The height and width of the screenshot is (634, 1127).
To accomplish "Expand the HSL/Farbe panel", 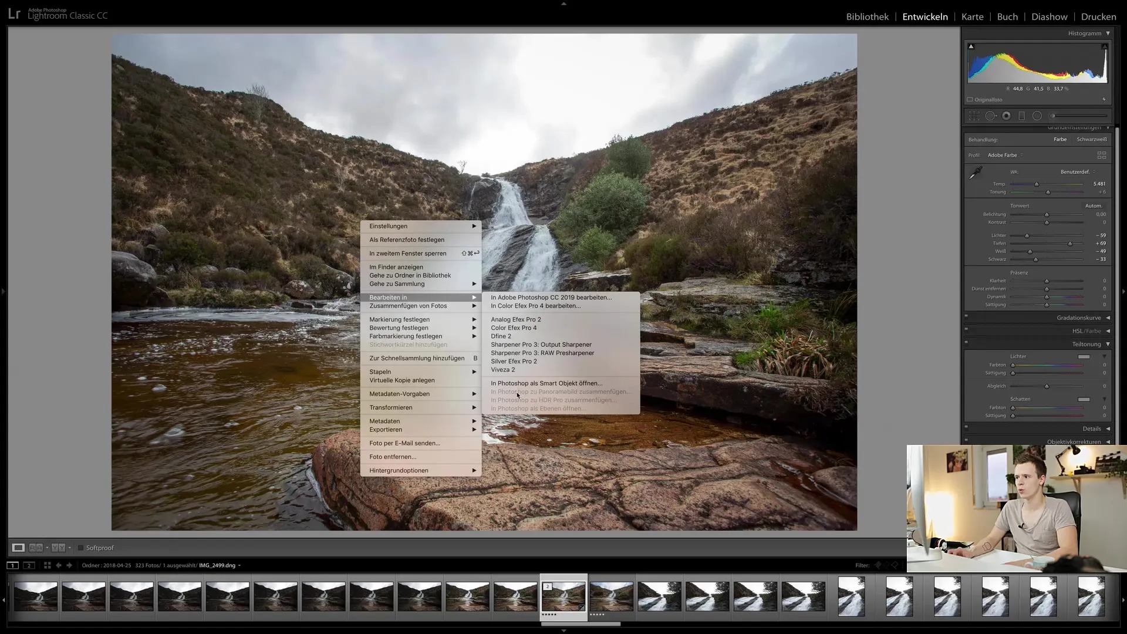I will (x=1108, y=331).
